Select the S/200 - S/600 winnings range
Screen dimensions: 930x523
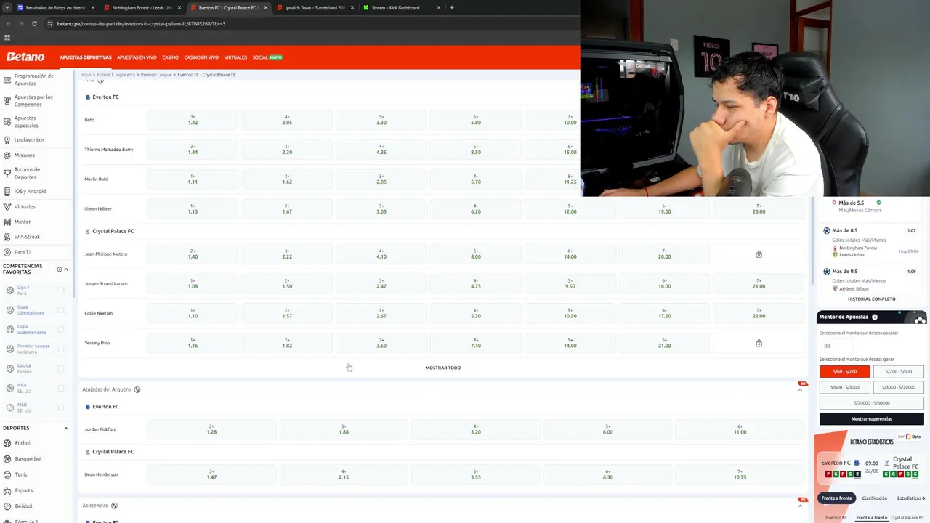point(899,371)
